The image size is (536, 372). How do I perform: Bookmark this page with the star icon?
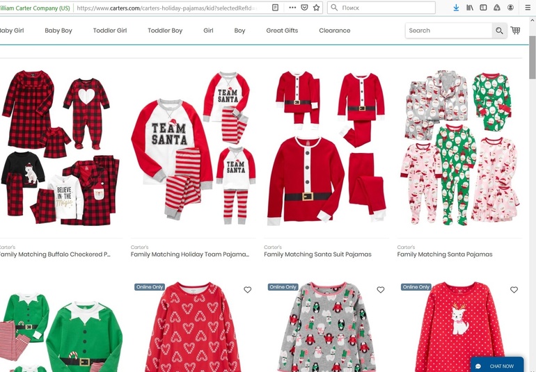317,8
